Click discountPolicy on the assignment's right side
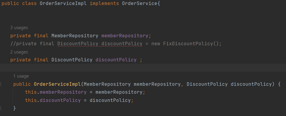Screen dimensions: 286x116 coord(110,100)
